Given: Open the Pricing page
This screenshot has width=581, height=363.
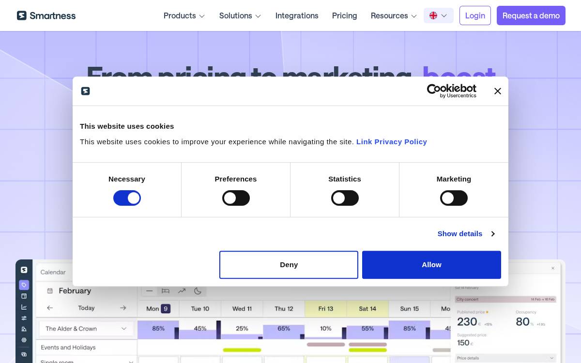Looking at the screenshot, I should coord(345,15).
